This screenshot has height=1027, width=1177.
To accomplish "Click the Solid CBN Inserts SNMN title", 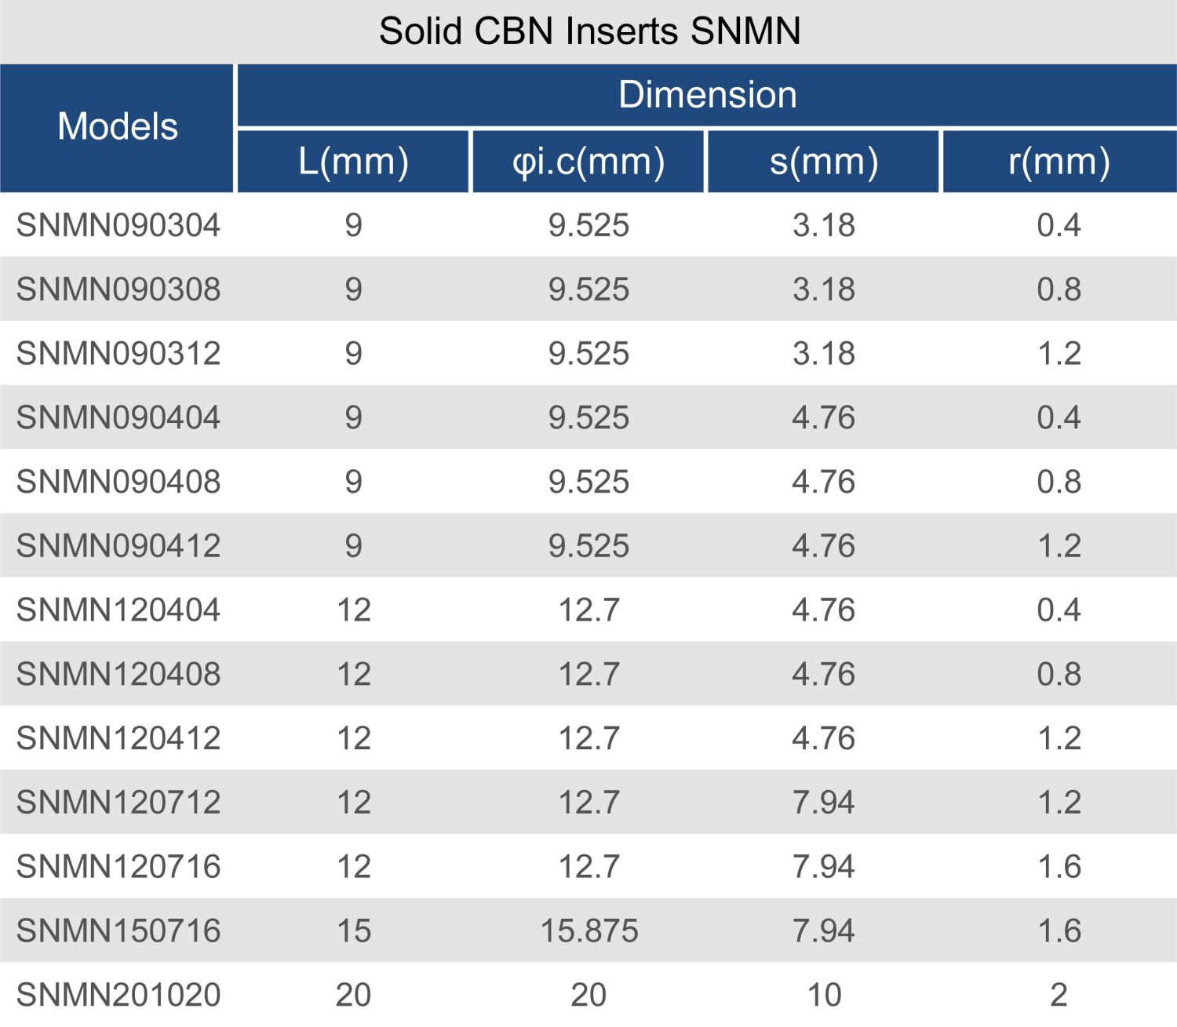I will 589,31.
